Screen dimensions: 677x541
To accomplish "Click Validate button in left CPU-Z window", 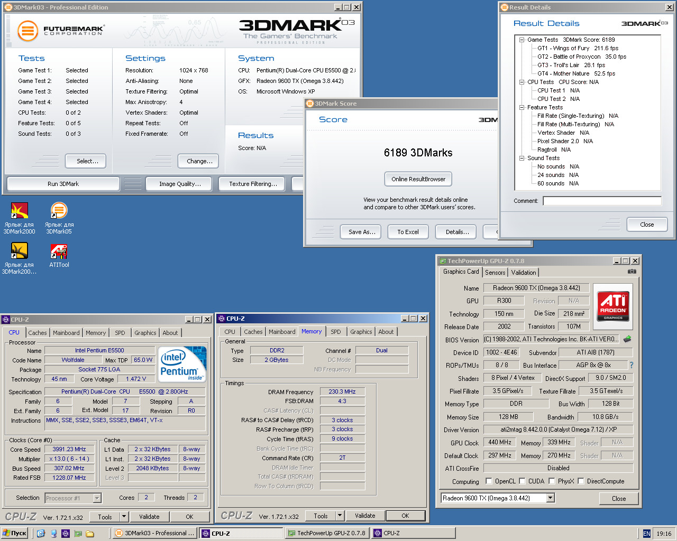I will point(149,517).
